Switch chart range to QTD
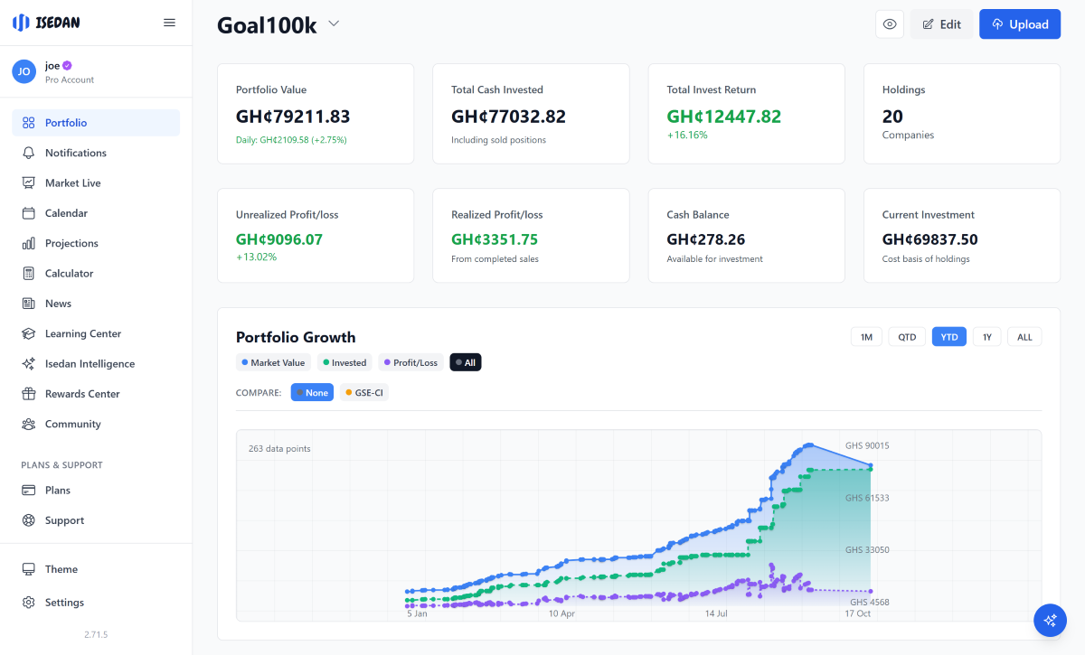Image resolution: width=1085 pixels, height=655 pixels. (x=907, y=337)
